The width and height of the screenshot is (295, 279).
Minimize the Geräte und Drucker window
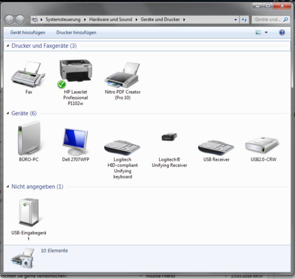[258, 6]
